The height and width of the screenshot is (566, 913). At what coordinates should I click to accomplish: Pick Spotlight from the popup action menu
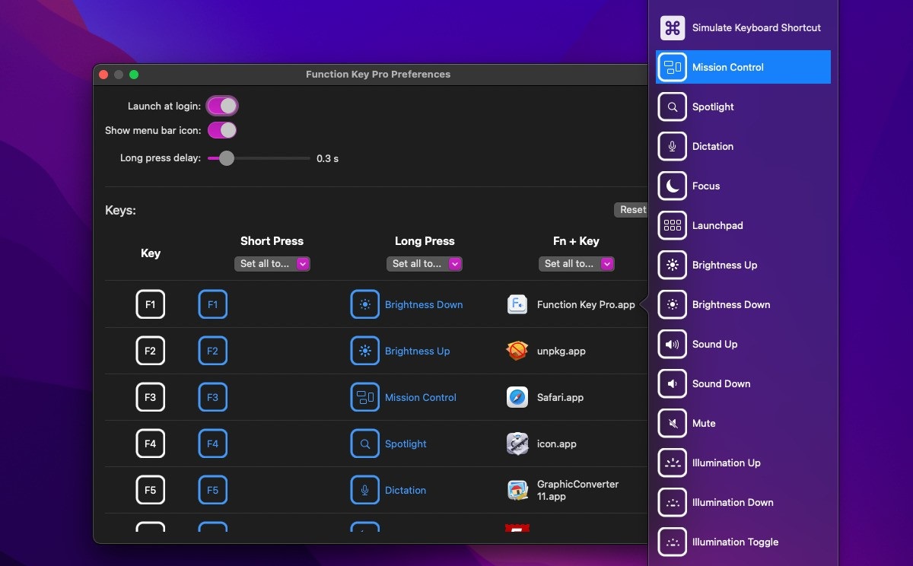pyautogui.click(x=743, y=107)
